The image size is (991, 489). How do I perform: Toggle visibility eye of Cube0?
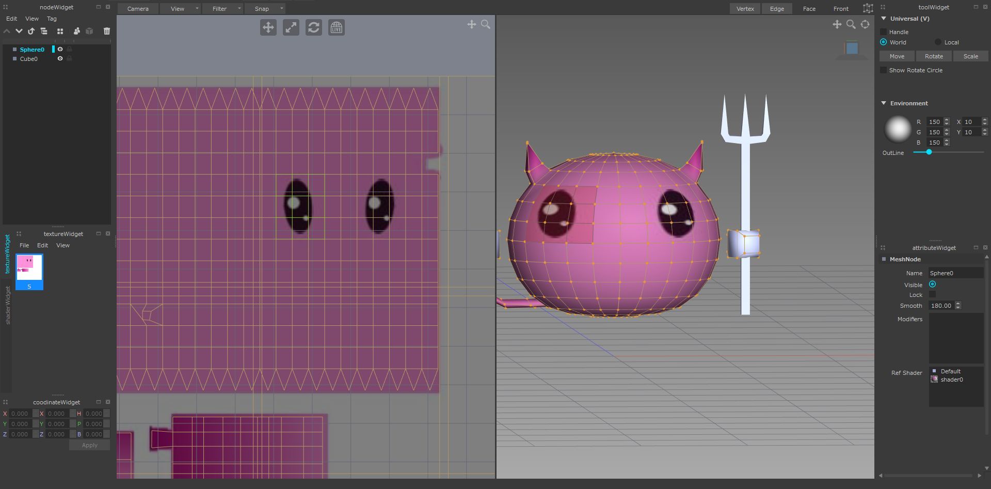60,59
